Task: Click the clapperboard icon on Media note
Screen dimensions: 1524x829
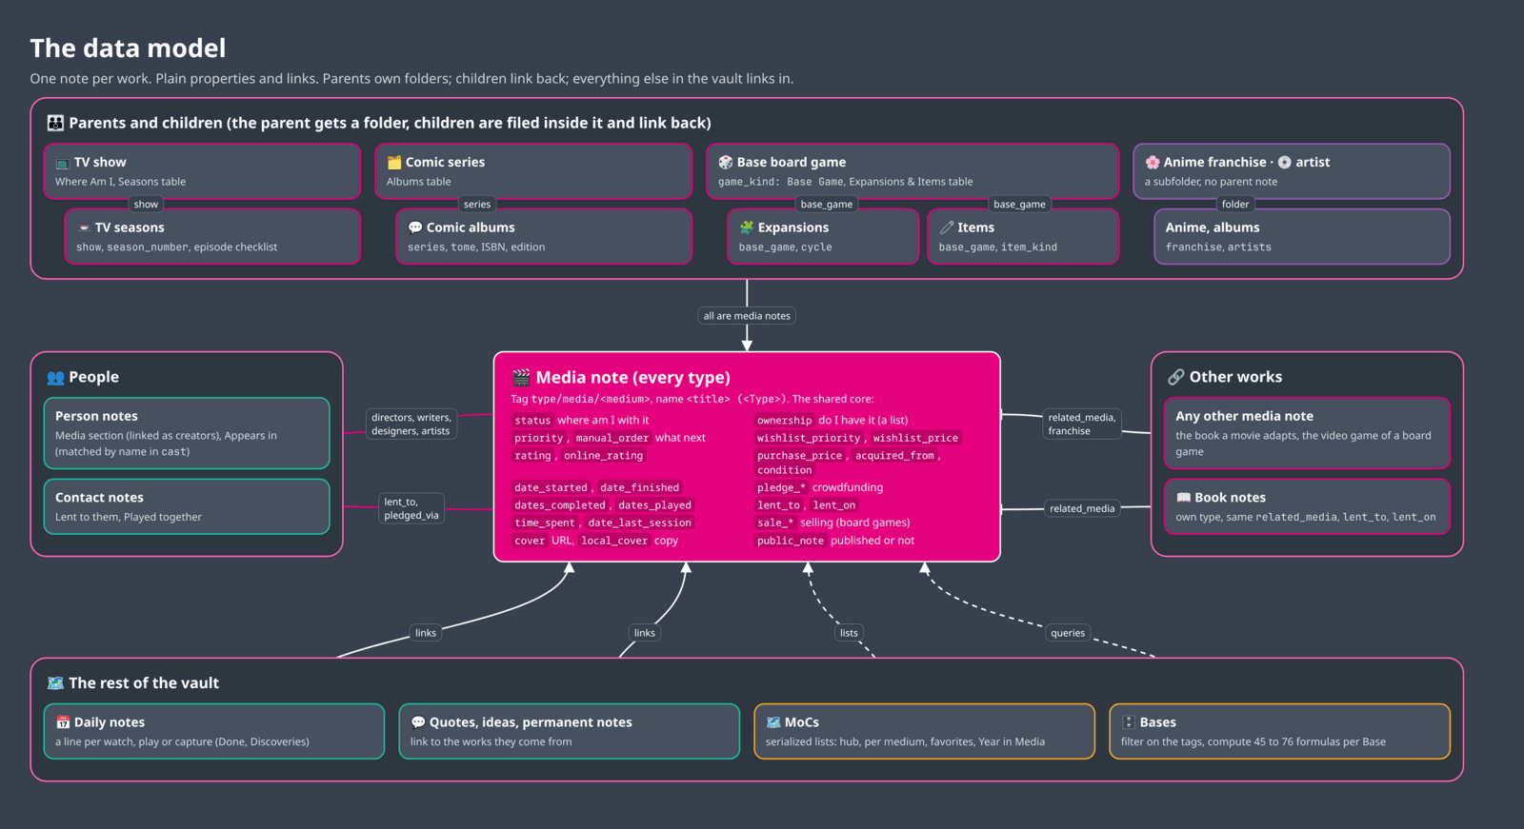Action: [521, 378]
